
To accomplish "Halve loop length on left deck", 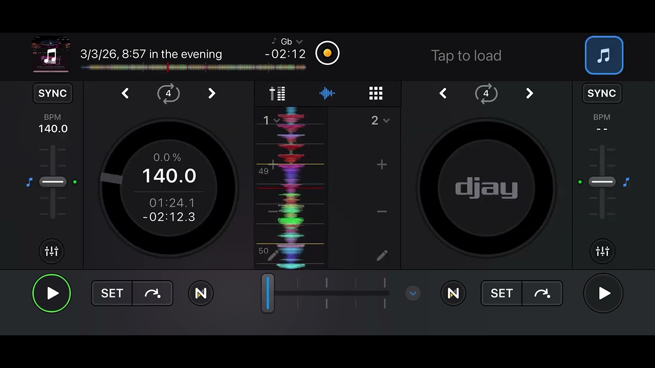I will [125, 93].
